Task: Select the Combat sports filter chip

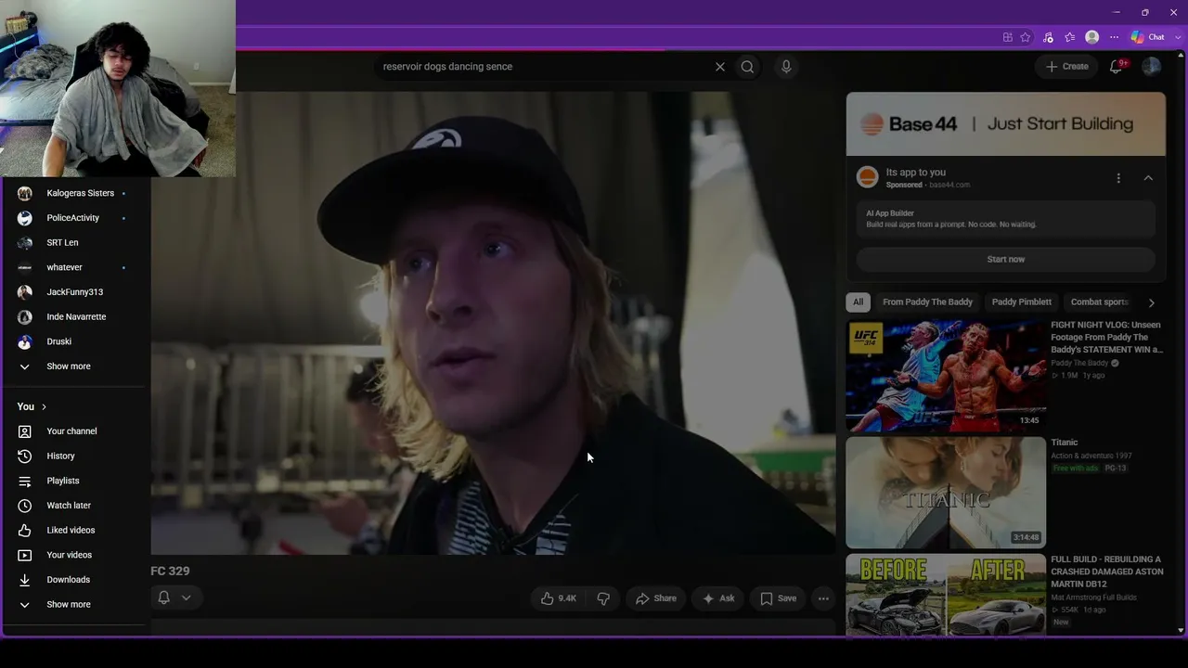Action: tap(1100, 302)
